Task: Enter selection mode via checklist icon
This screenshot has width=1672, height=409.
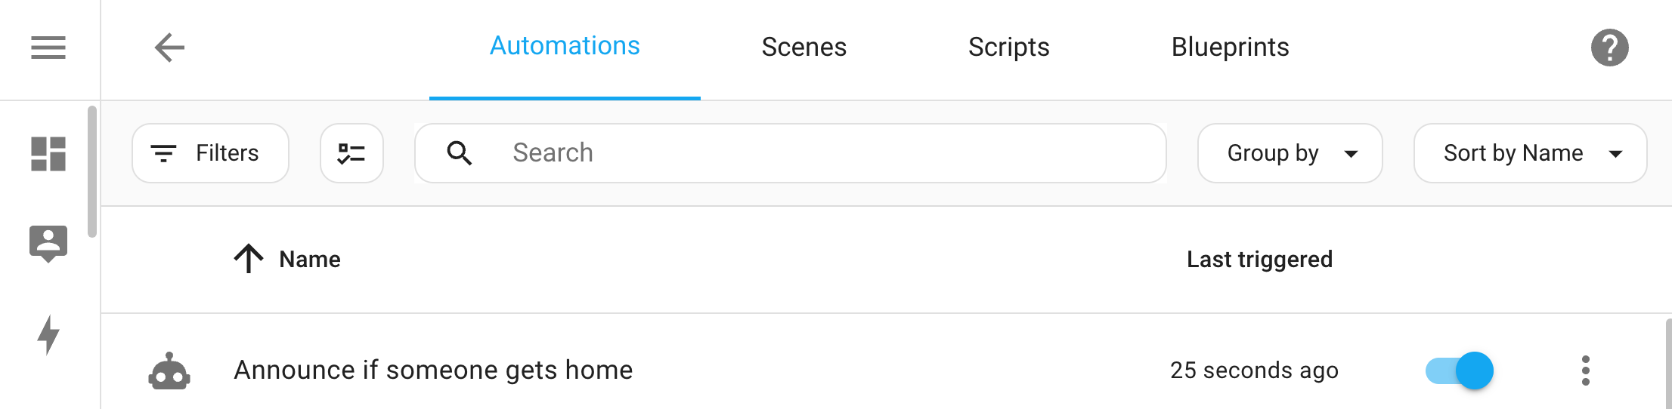Action: (x=351, y=153)
